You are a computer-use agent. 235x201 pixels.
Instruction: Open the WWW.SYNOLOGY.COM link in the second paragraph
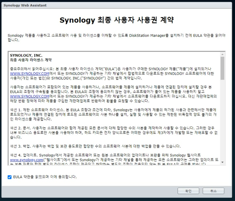coord(30,96)
